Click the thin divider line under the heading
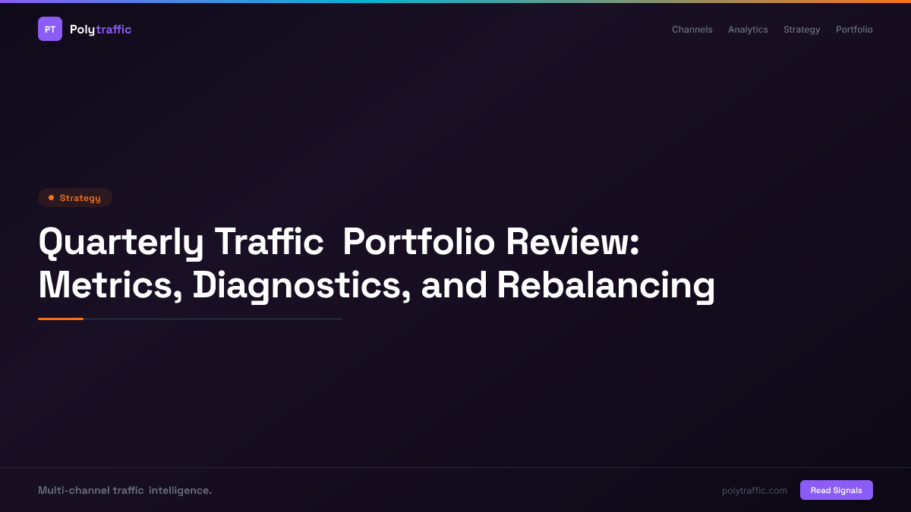 pos(213,319)
